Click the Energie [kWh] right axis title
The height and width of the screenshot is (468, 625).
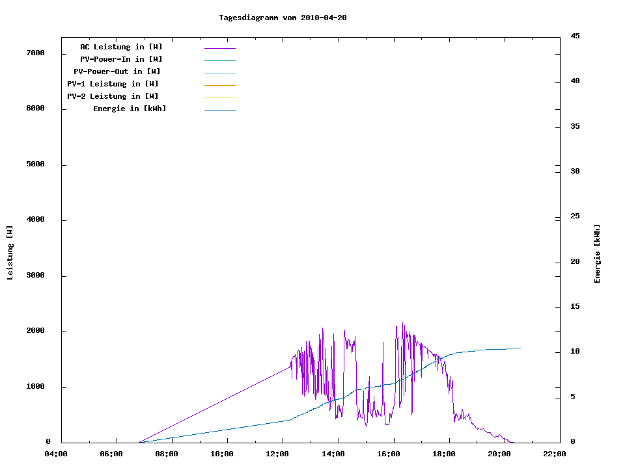597,253
